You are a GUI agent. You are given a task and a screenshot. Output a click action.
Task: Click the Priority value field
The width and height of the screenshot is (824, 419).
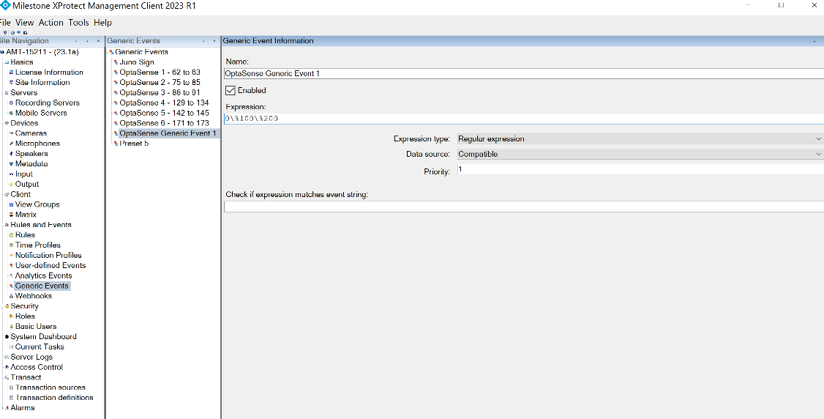[x=640, y=169]
